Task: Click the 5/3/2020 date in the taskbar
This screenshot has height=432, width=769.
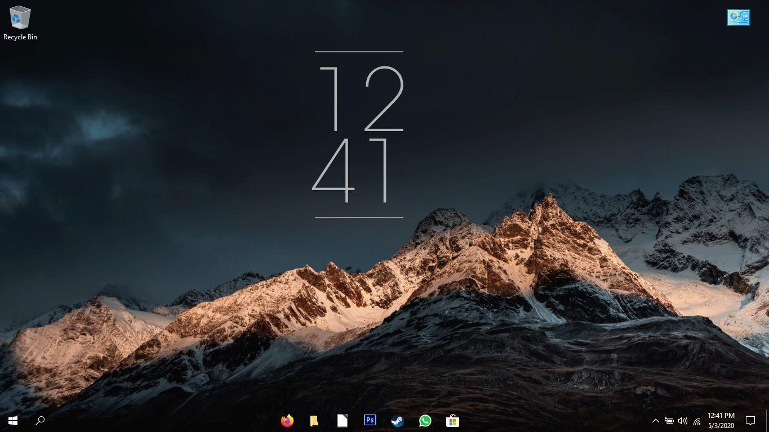Action: [721, 425]
